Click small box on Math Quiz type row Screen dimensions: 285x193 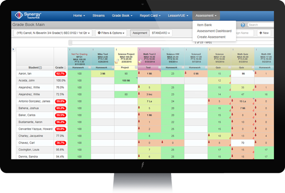[x=253, y=67]
